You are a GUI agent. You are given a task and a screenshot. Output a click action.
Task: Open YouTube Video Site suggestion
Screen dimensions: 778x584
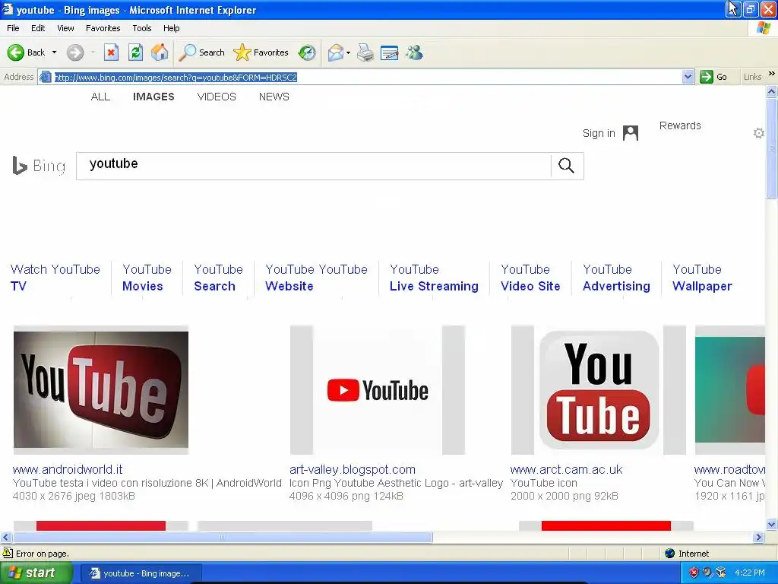530,278
